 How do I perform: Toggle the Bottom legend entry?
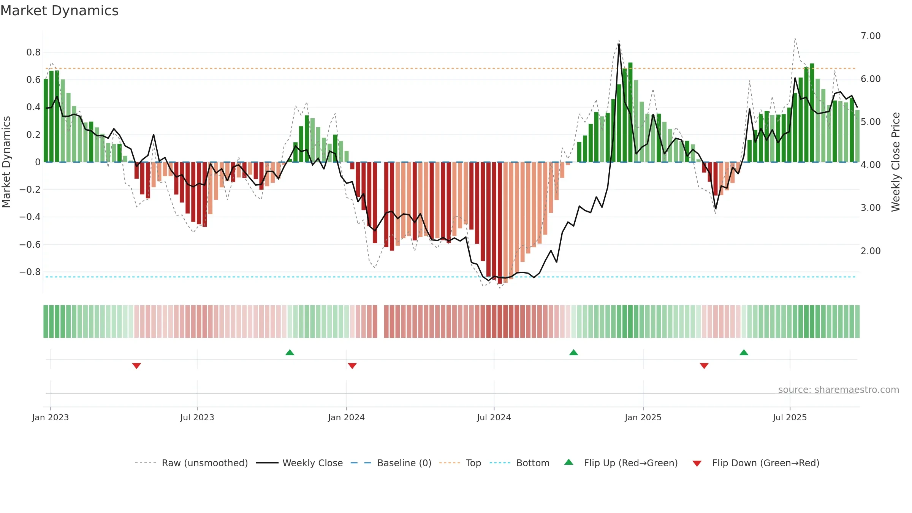coord(519,463)
